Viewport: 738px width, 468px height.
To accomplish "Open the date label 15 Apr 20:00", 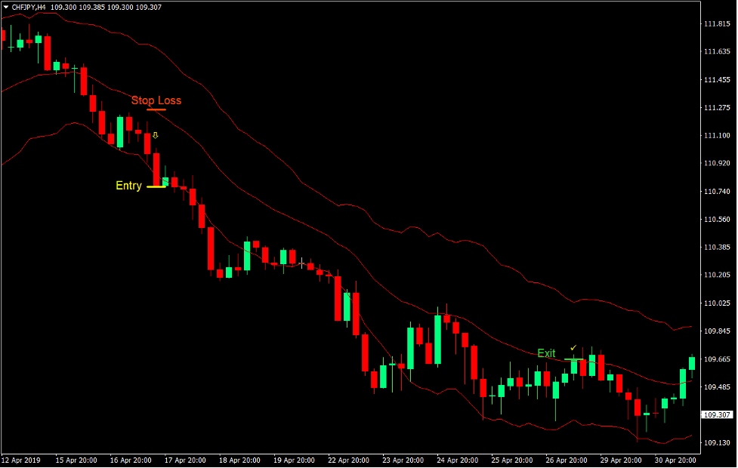I will pyautogui.click(x=76, y=460).
